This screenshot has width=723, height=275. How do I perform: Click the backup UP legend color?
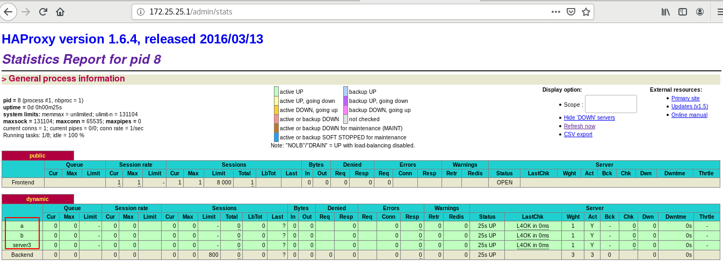(345, 92)
